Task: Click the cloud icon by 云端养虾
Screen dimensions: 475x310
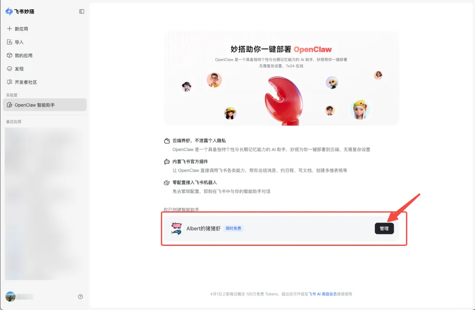Action: [167, 141]
